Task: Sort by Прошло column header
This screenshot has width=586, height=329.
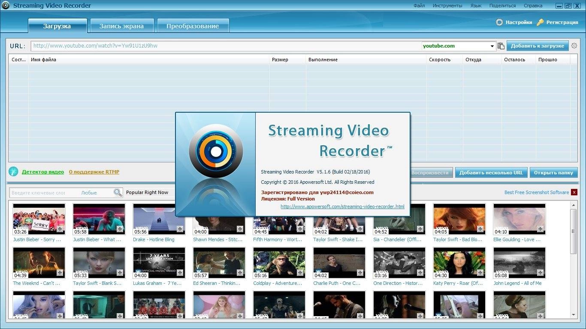Action: coord(553,60)
